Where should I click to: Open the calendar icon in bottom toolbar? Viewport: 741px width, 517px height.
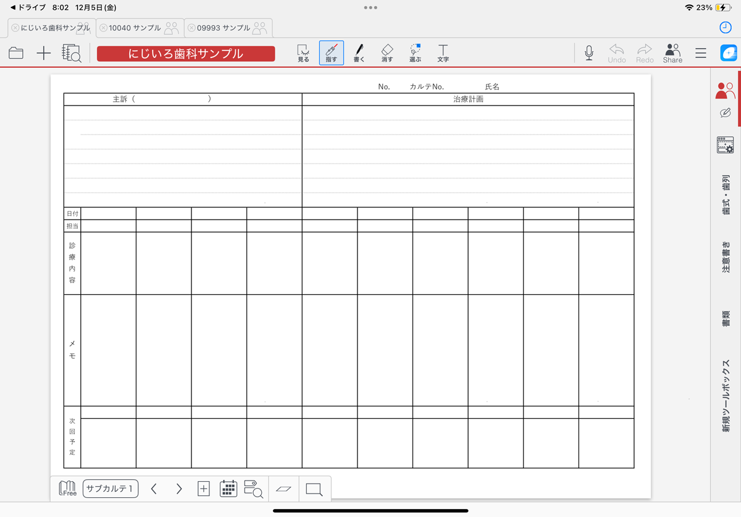228,489
